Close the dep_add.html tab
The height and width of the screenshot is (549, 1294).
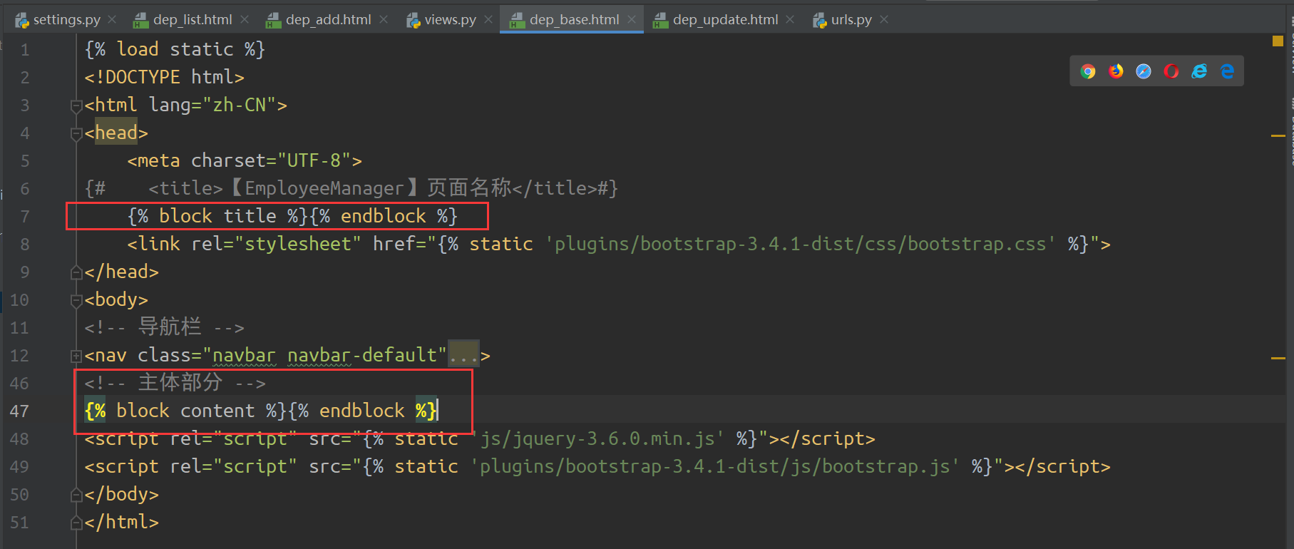pyautogui.click(x=384, y=20)
